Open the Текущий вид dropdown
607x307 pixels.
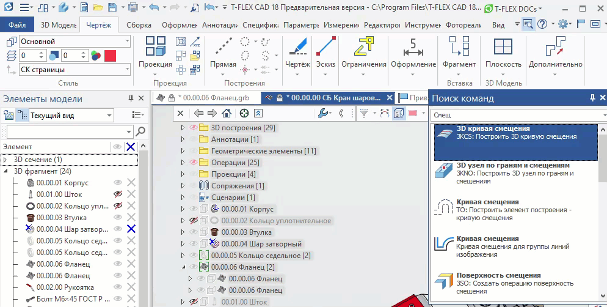click(x=109, y=115)
